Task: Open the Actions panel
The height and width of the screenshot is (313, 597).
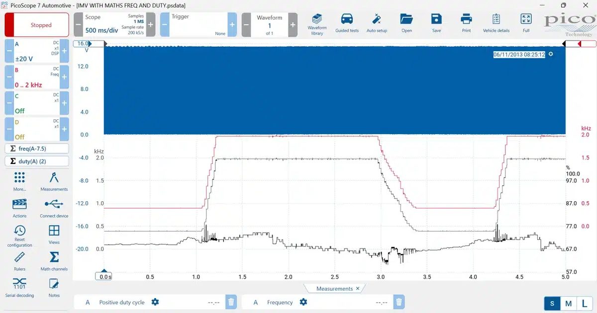Action: (19, 208)
